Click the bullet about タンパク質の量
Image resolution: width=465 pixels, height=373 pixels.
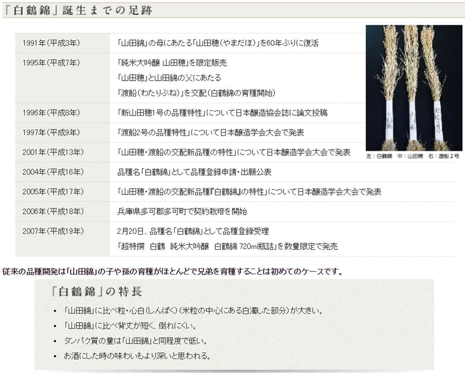135,341
